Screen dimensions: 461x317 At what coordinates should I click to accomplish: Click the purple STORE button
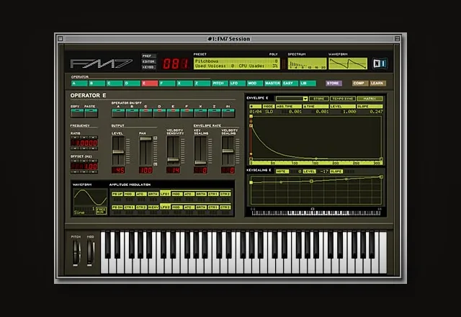[334, 84]
